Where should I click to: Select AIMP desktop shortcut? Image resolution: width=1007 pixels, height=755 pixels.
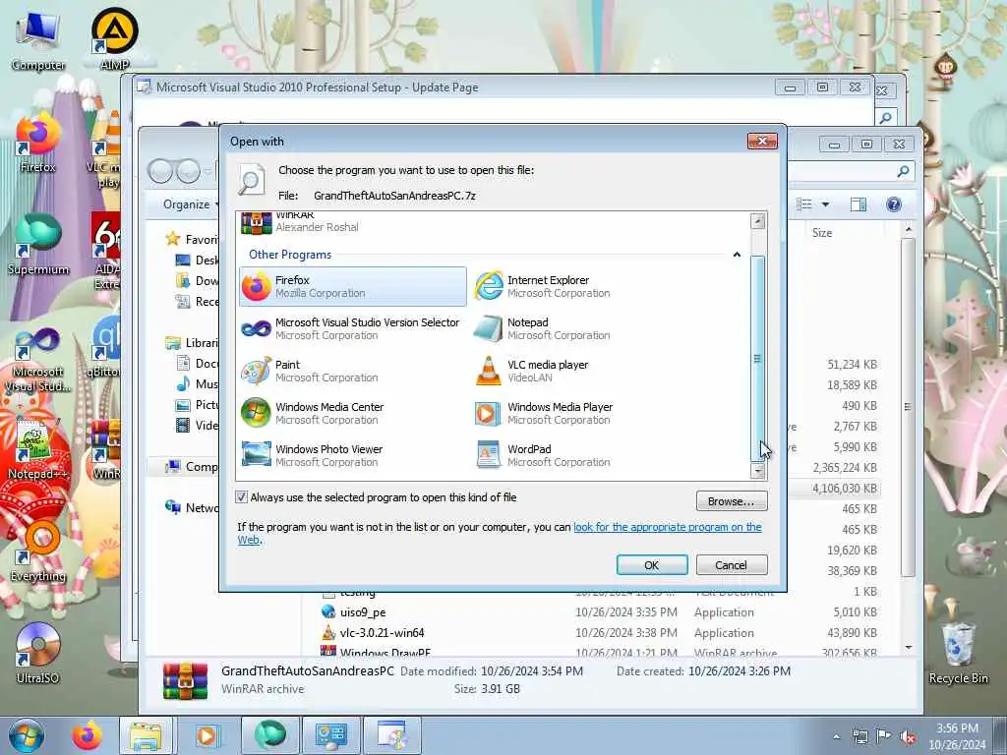[x=115, y=38]
